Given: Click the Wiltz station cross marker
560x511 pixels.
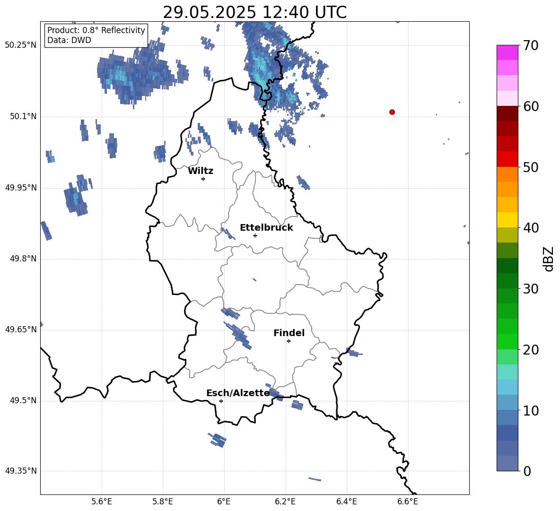Looking at the screenshot, I should [x=203, y=179].
